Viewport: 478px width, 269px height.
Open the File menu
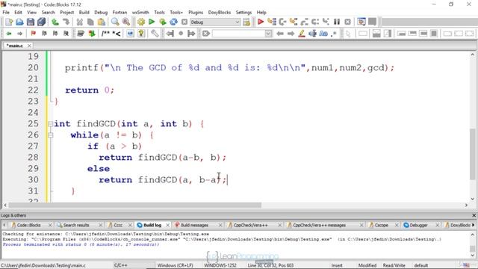pyautogui.click(x=6, y=12)
